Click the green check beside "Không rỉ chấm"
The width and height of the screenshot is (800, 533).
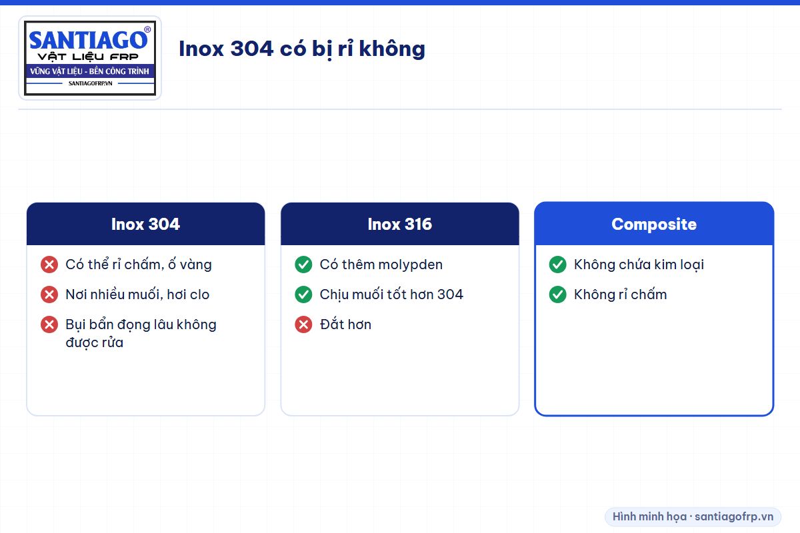[557, 294]
